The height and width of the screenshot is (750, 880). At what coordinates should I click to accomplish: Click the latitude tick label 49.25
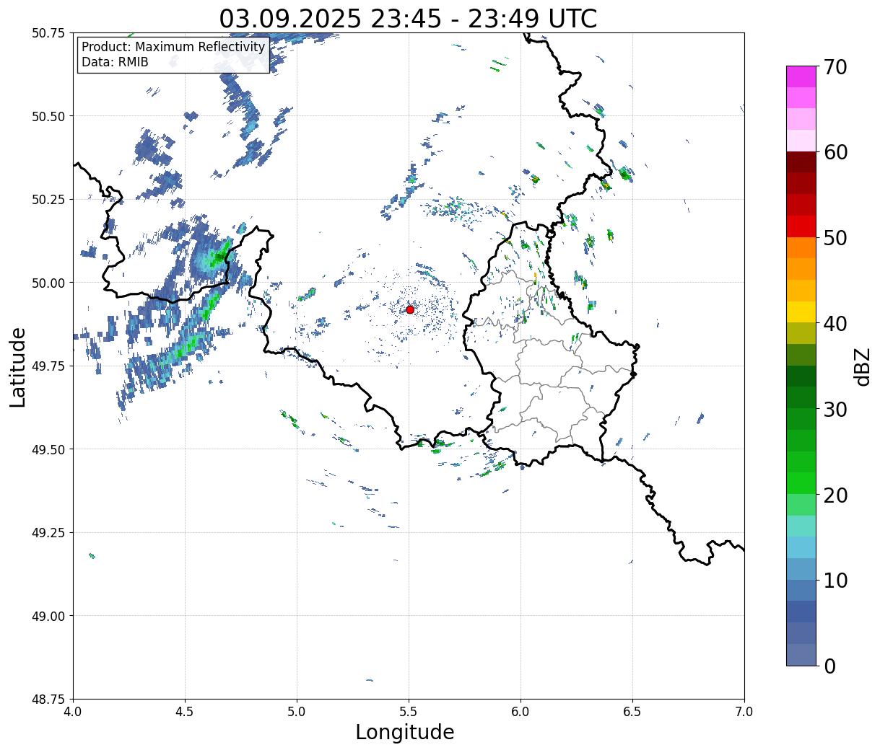[x=48, y=533]
